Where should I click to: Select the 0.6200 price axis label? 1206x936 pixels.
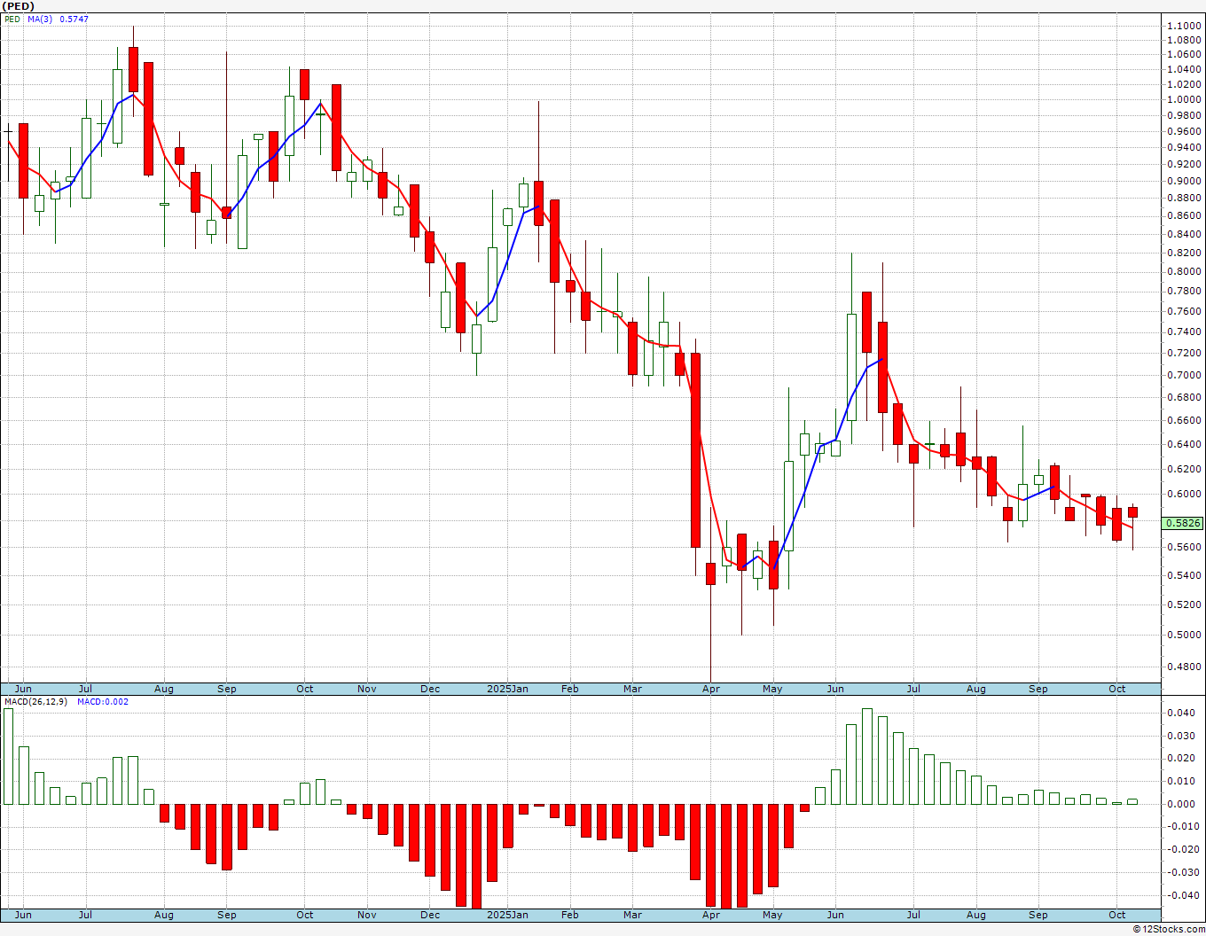[x=1185, y=469]
